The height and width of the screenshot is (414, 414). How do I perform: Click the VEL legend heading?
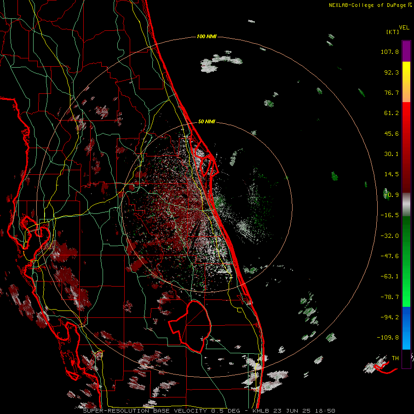[x=404, y=28]
